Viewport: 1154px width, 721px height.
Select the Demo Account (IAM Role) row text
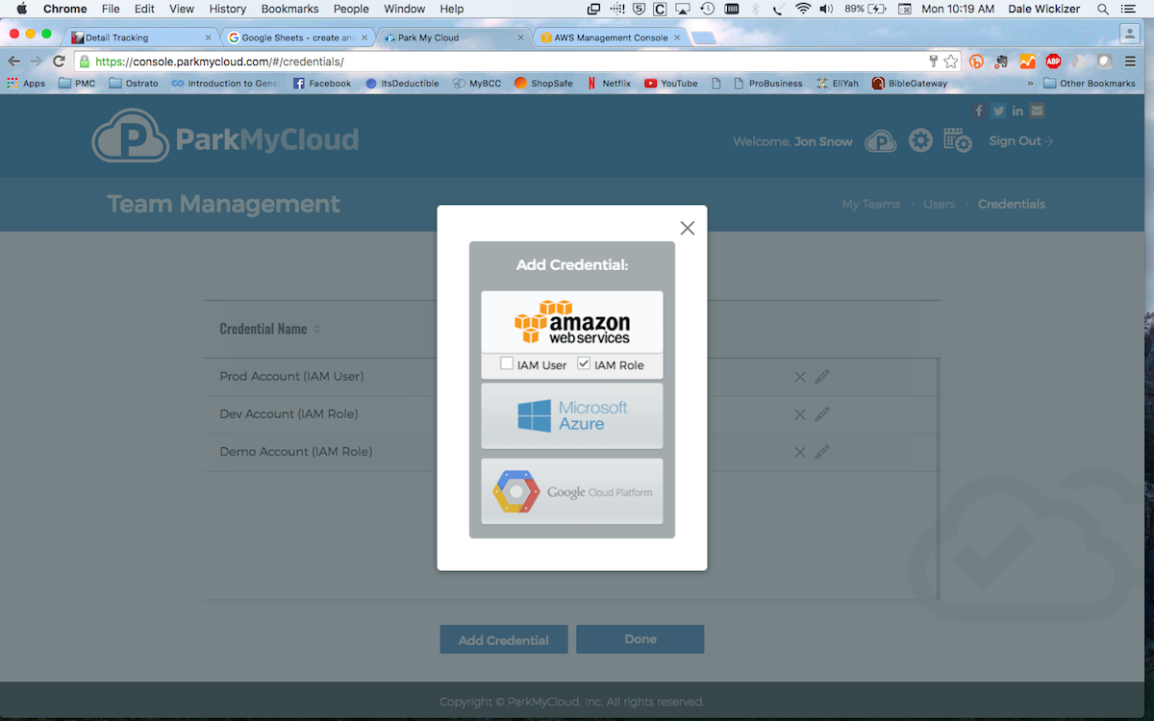[296, 452]
